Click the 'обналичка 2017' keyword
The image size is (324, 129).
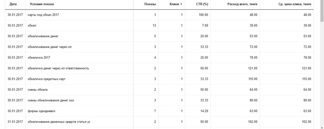pos(39,58)
